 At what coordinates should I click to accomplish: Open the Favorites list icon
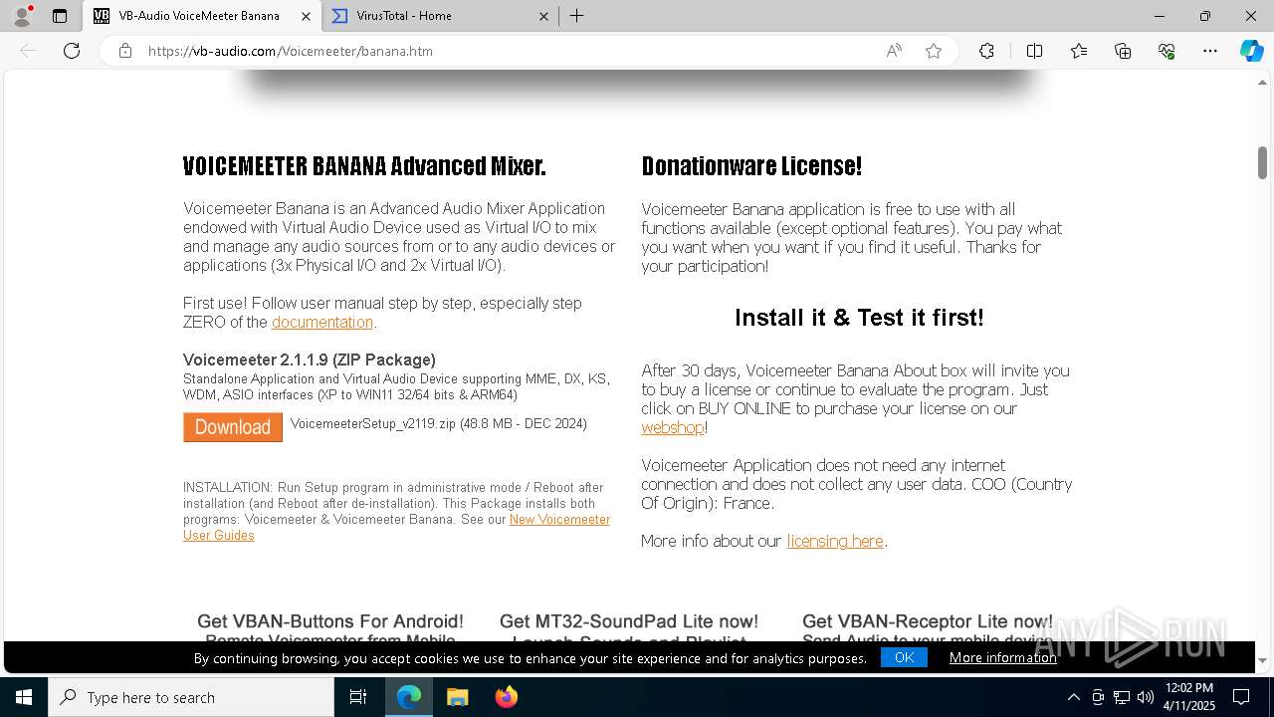[1079, 51]
